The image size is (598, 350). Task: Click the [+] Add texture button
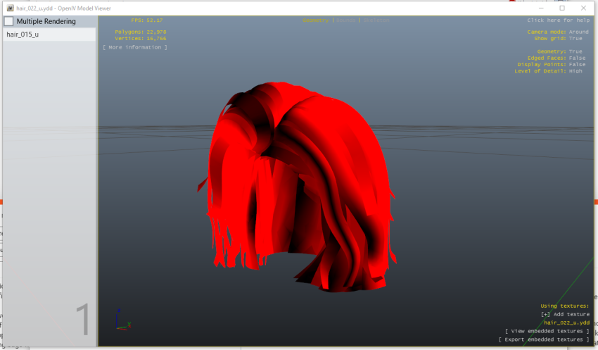click(565, 315)
